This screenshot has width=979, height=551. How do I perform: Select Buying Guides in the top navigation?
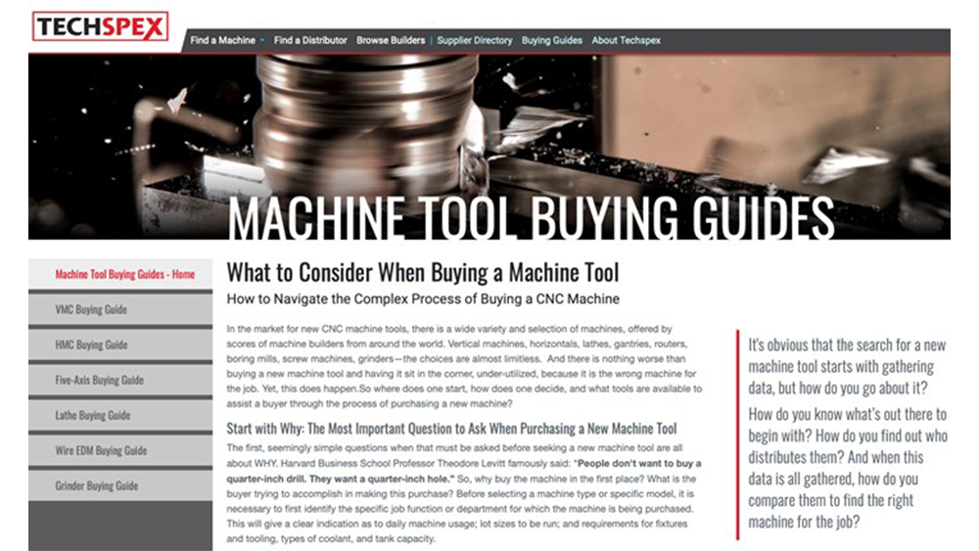click(551, 41)
